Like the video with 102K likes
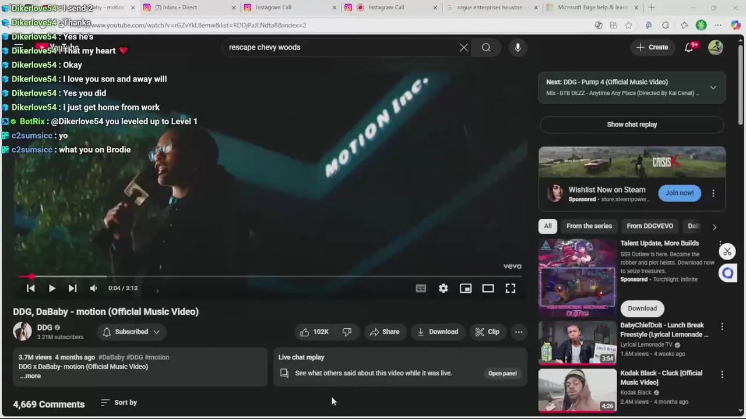This screenshot has height=419, width=746. [x=314, y=332]
